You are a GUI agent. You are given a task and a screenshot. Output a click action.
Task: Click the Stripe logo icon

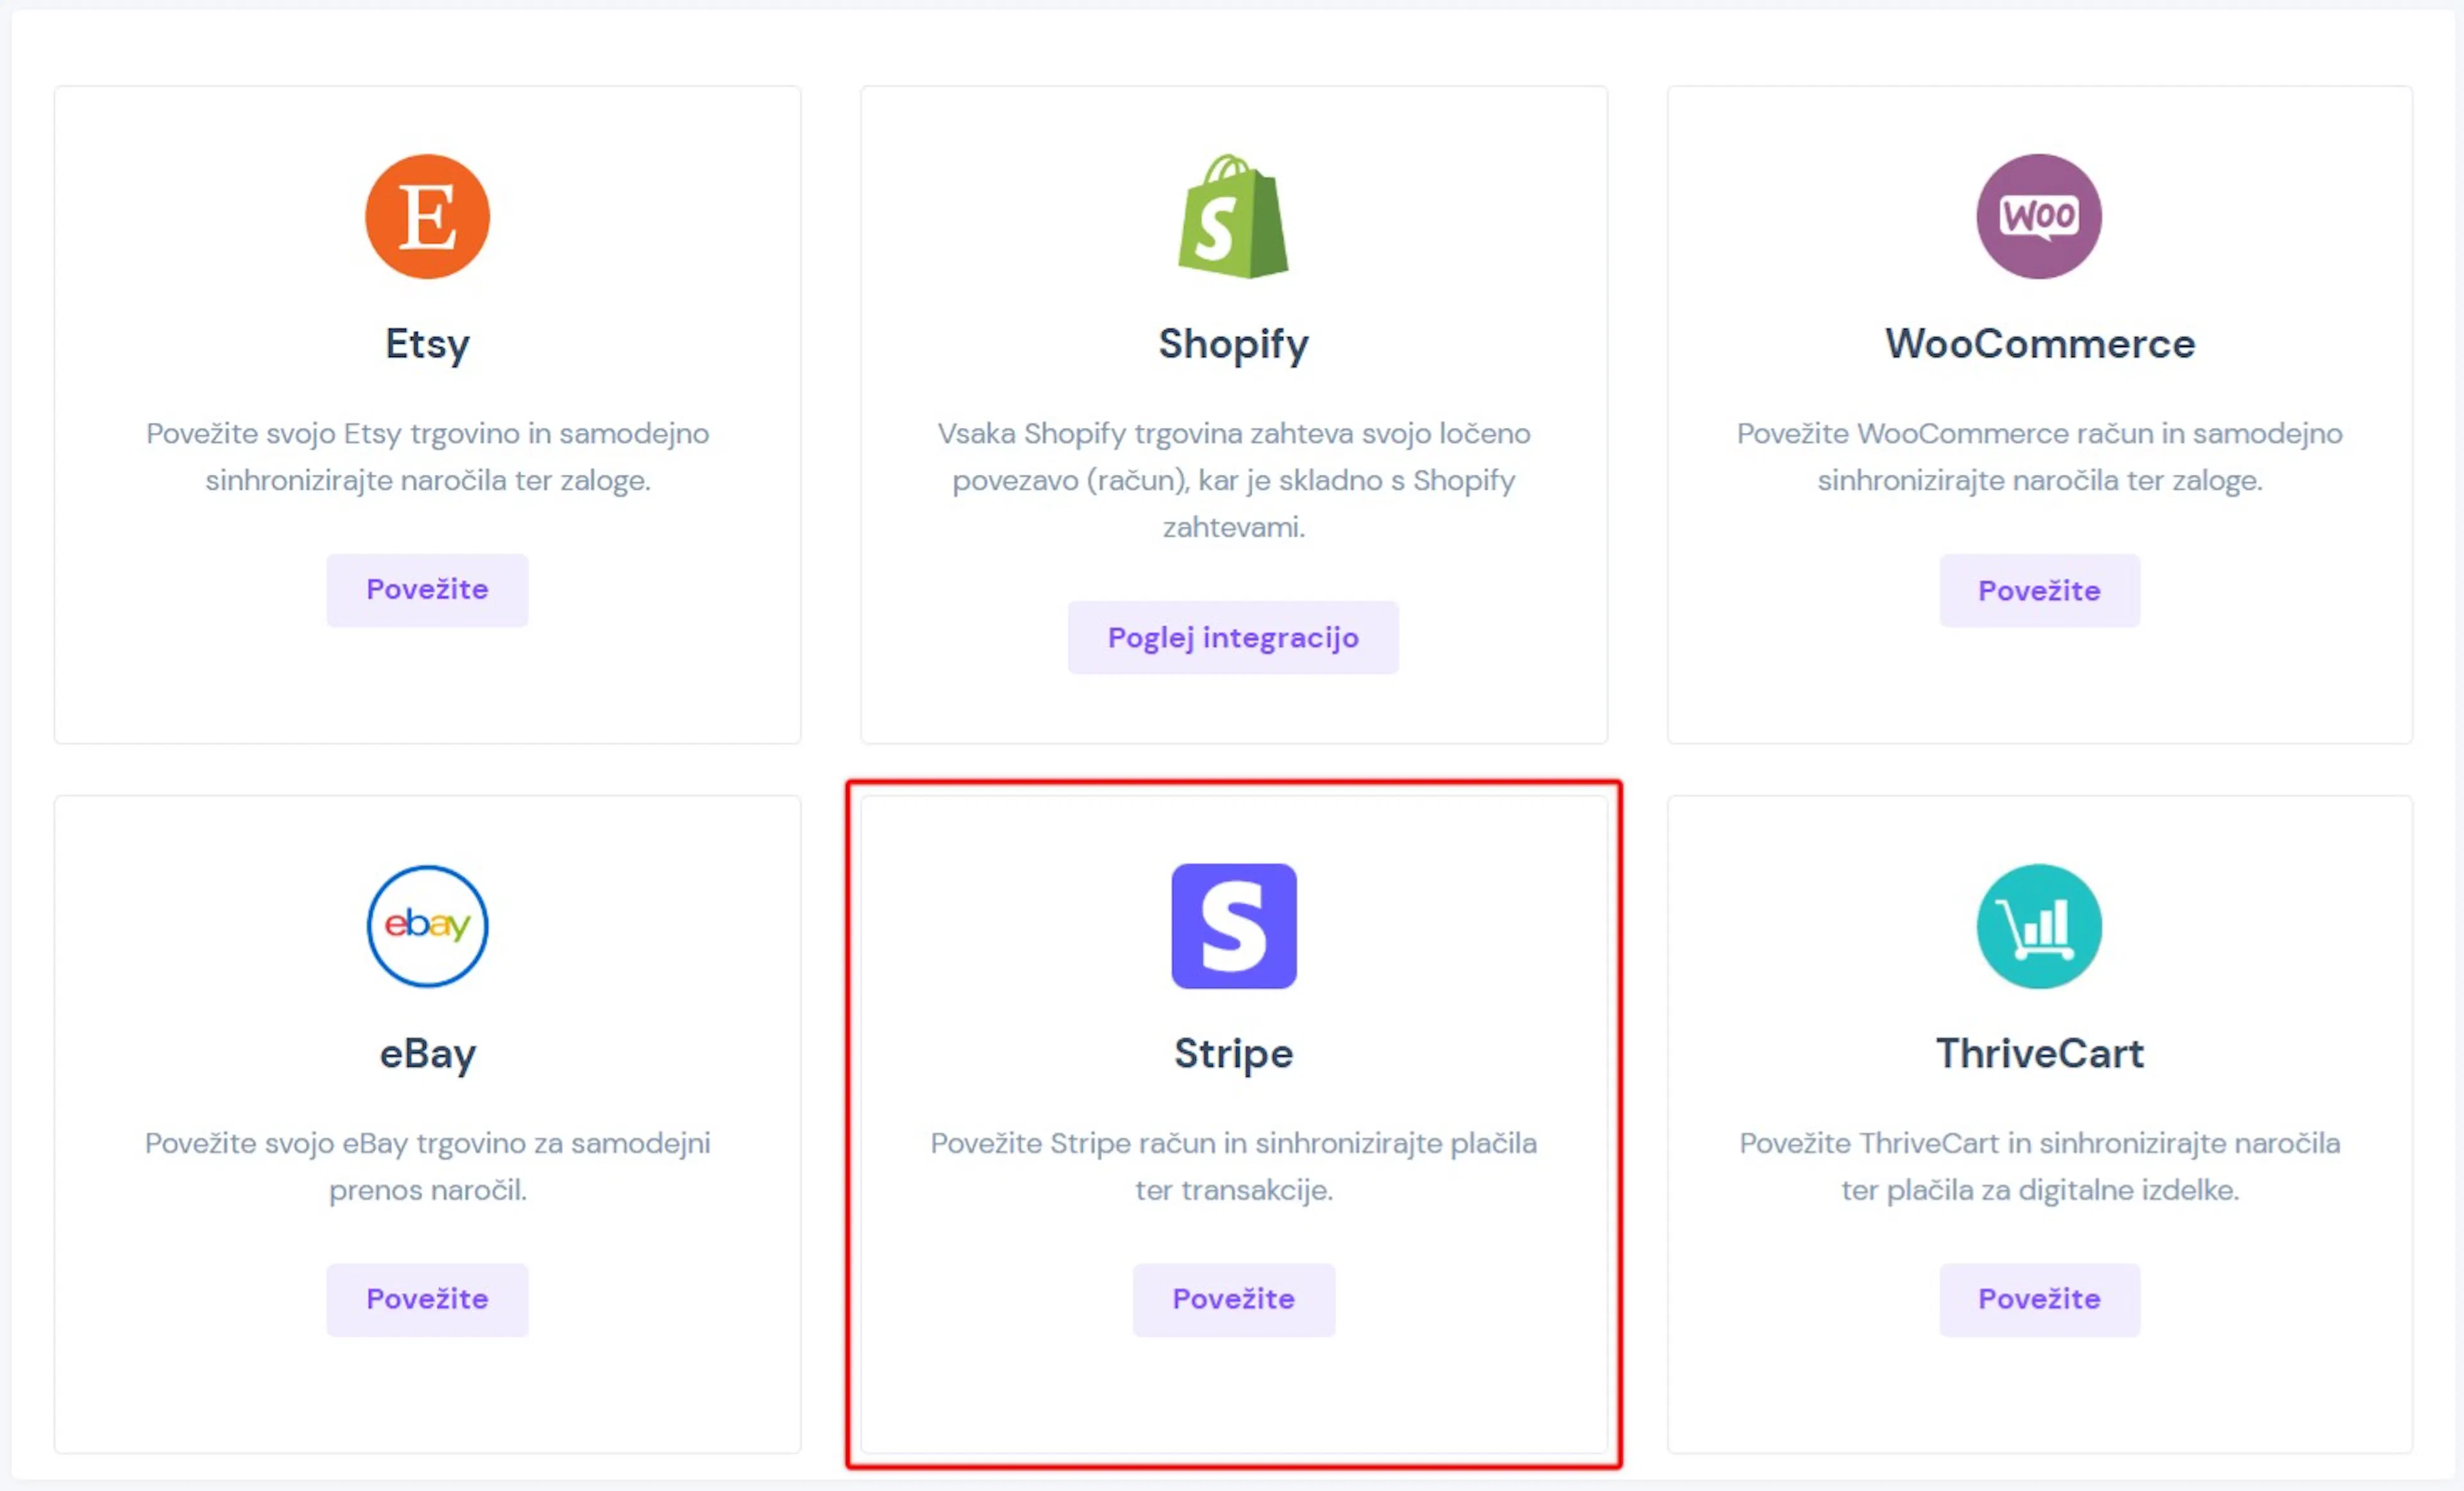pos(1233,926)
